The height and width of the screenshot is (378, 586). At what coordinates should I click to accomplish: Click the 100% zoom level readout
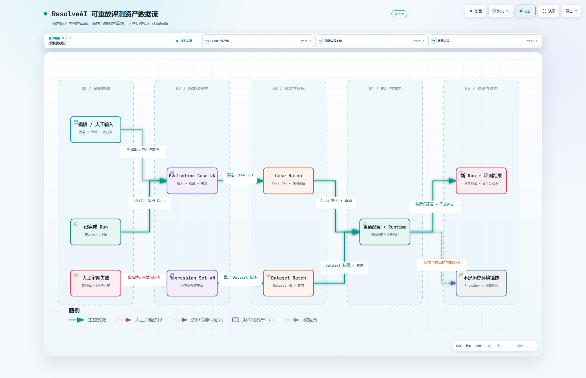click(x=520, y=346)
